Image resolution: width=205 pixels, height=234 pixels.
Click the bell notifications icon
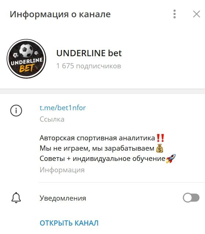(16, 198)
